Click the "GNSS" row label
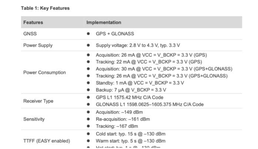Screen dimensions: 258x149 [30, 34]
